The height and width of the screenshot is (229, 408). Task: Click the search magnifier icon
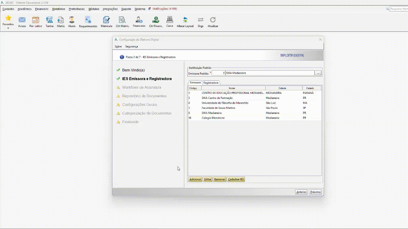[x=388, y=9]
